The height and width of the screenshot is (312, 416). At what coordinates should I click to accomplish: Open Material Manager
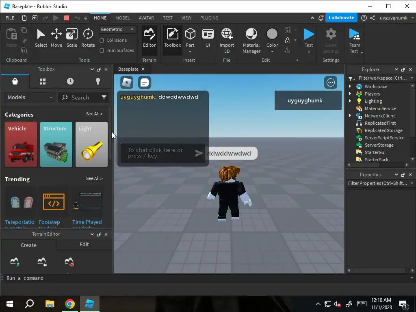251,40
